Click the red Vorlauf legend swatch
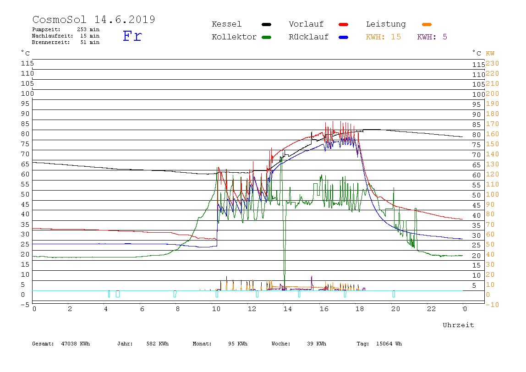This screenshot has width=526, height=372. [344, 24]
